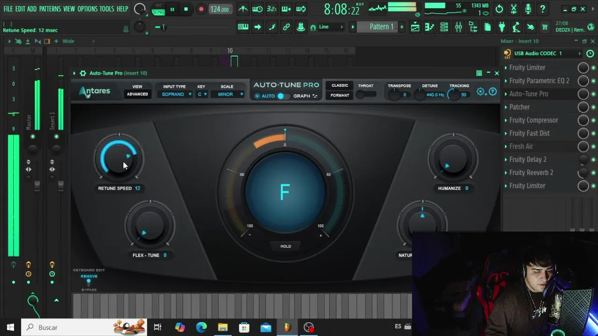Expand Auto-Tune Pro plugin menu arrow
Viewport: 598px width, 336px height.
tap(74, 73)
